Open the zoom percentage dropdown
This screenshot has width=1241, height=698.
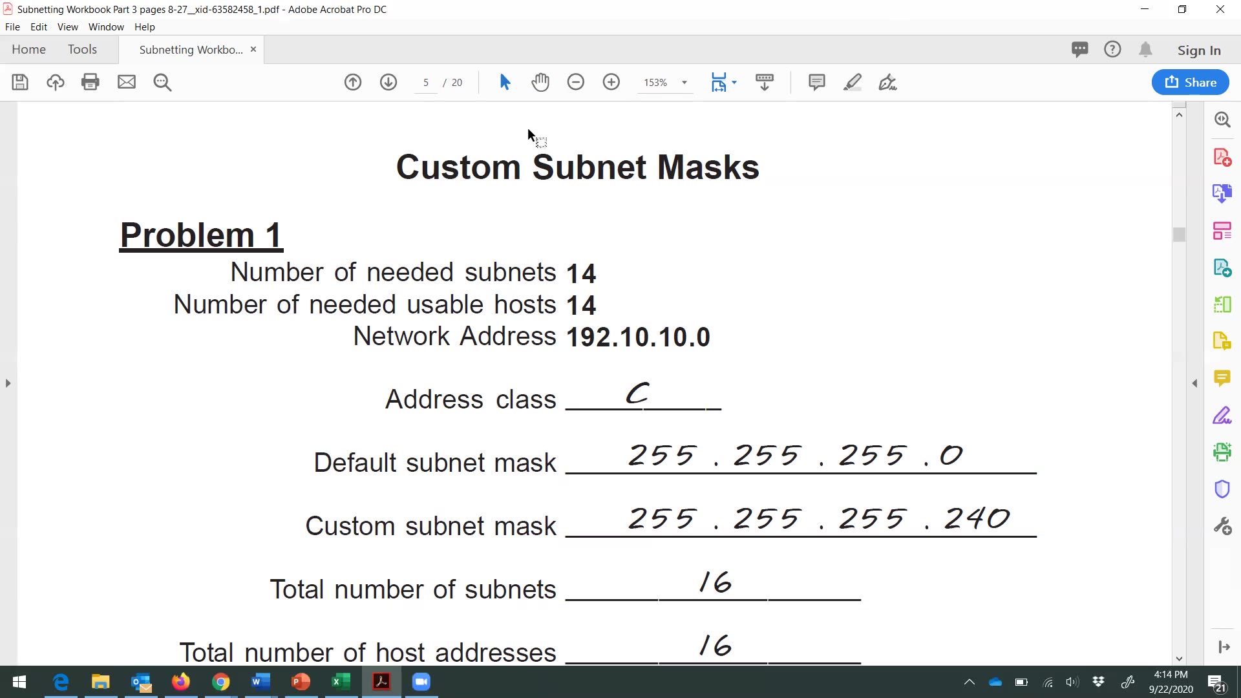(685, 82)
